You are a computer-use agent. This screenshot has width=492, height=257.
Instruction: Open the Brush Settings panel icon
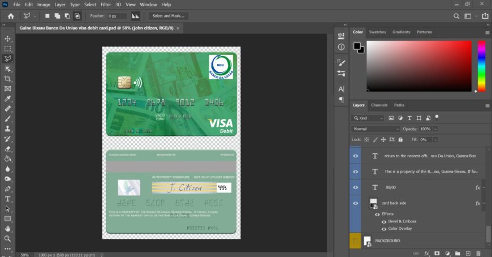click(341, 62)
